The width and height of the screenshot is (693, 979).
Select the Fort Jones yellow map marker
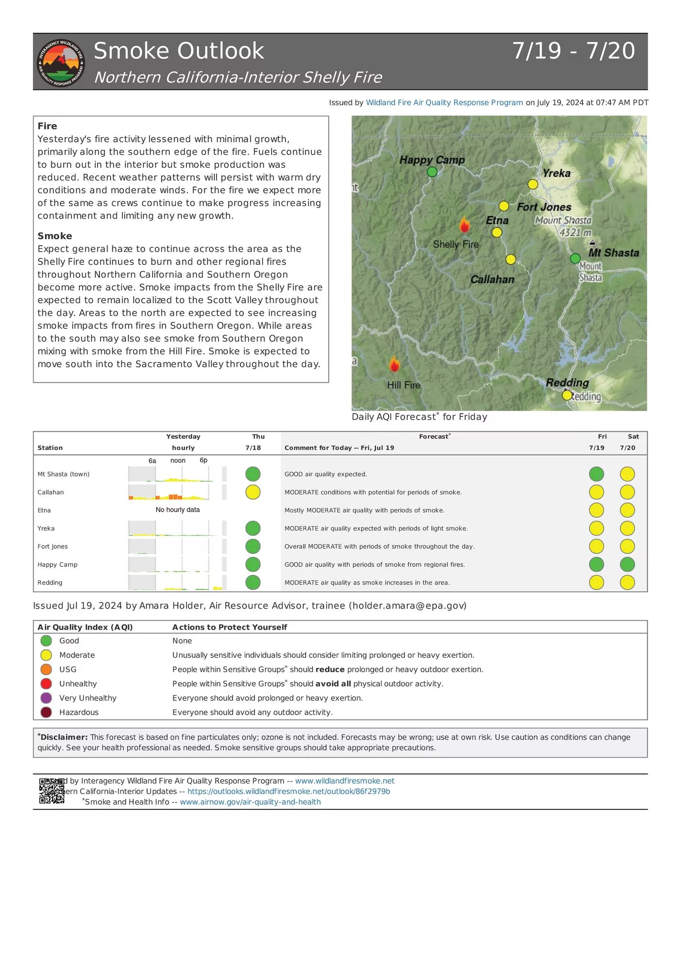click(x=504, y=206)
